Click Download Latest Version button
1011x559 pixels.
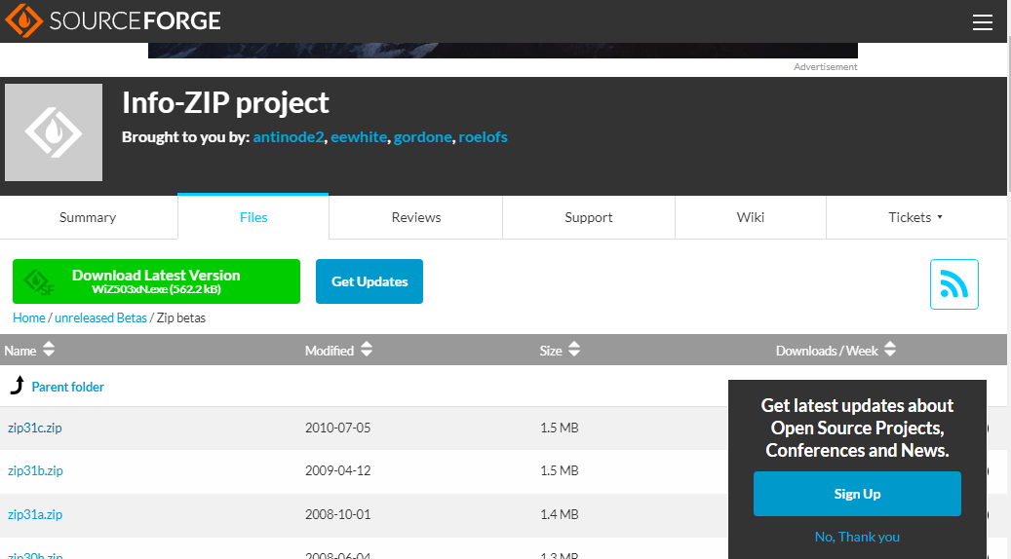[x=156, y=281]
